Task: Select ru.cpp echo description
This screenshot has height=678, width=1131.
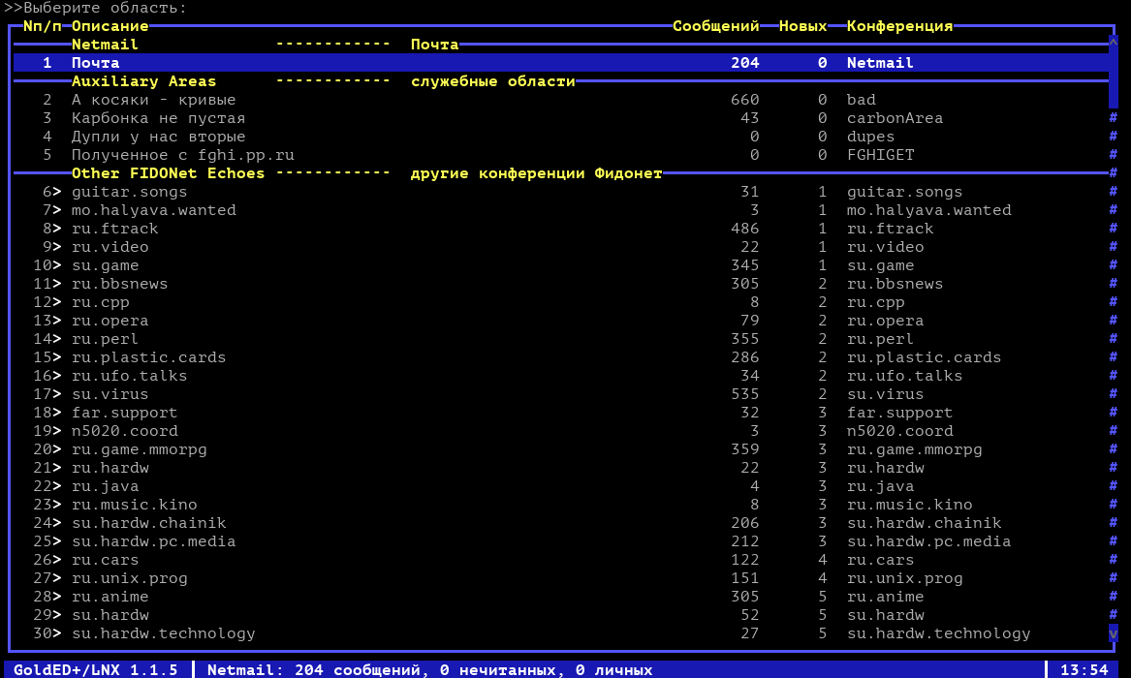Action: coord(100,302)
